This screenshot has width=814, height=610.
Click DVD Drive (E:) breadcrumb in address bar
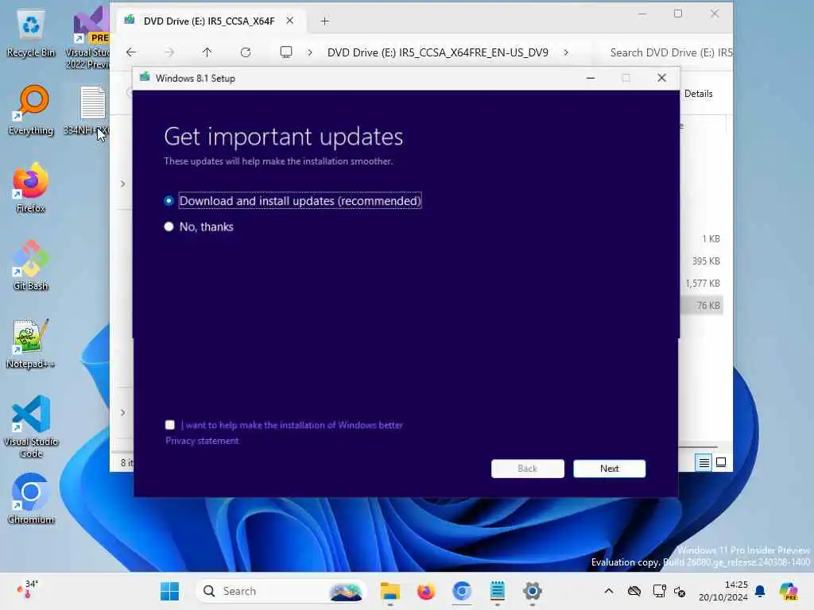pyautogui.click(x=438, y=52)
